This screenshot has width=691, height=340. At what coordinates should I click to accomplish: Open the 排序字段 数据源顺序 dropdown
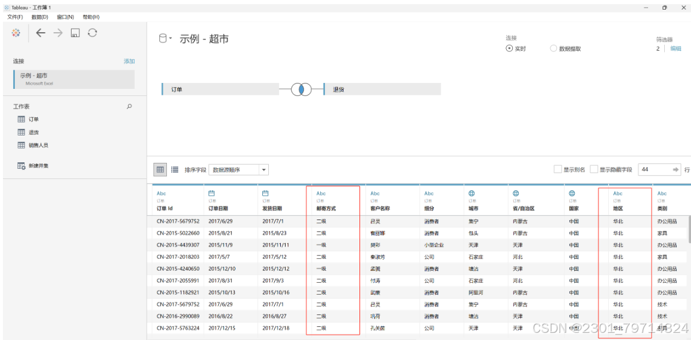pos(238,170)
